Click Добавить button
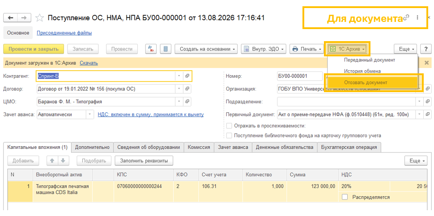 pyautogui.click(x=23, y=161)
